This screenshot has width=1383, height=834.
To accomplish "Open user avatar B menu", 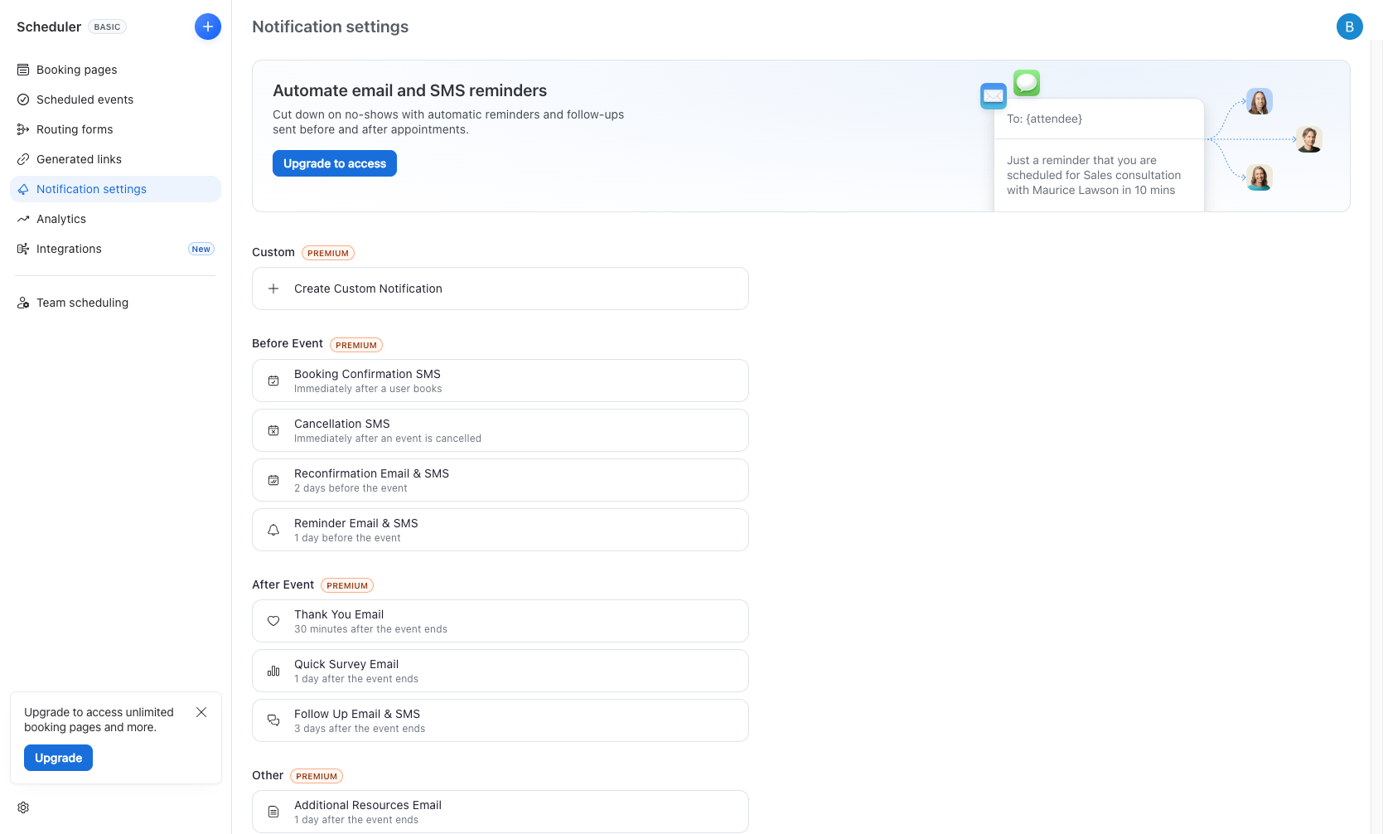I will [x=1350, y=27].
